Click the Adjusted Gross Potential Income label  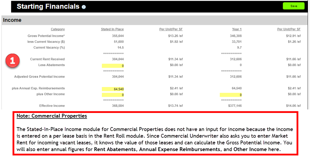[39, 77]
